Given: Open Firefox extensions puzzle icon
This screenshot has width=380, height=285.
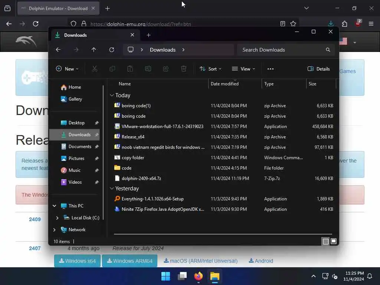Looking at the screenshot, I should 344,24.
